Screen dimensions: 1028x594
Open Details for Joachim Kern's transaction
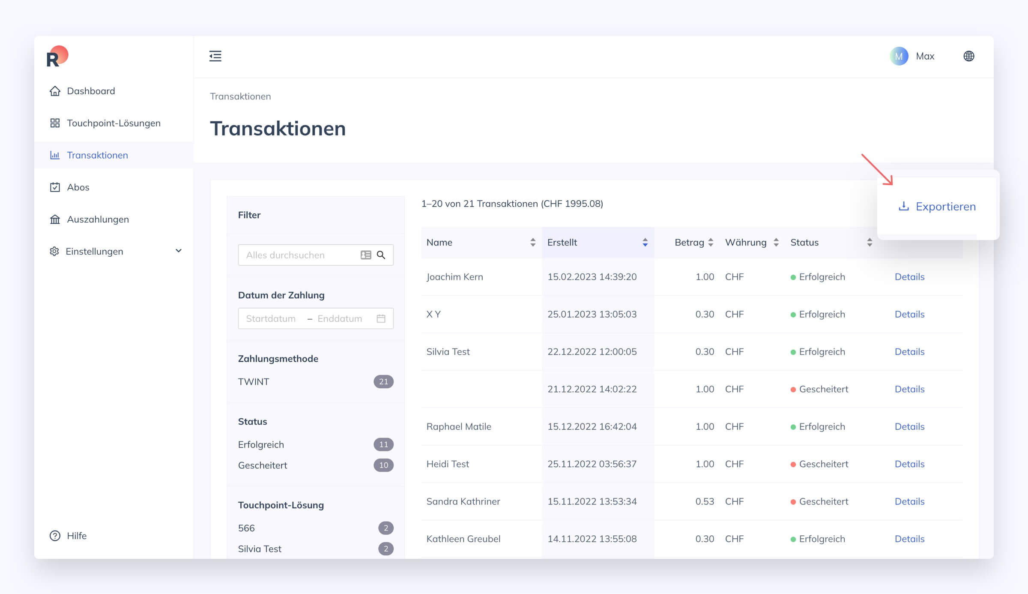point(909,276)
